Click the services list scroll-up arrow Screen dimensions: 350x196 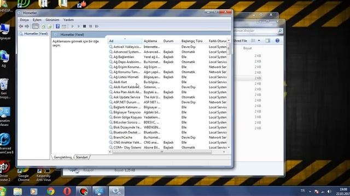229,40
